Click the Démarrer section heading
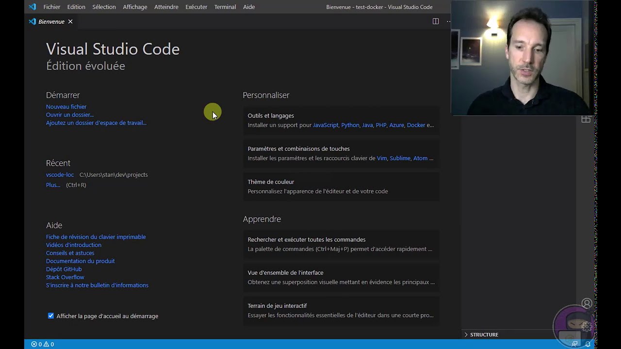The image size is (621, 349). [63, 95]
